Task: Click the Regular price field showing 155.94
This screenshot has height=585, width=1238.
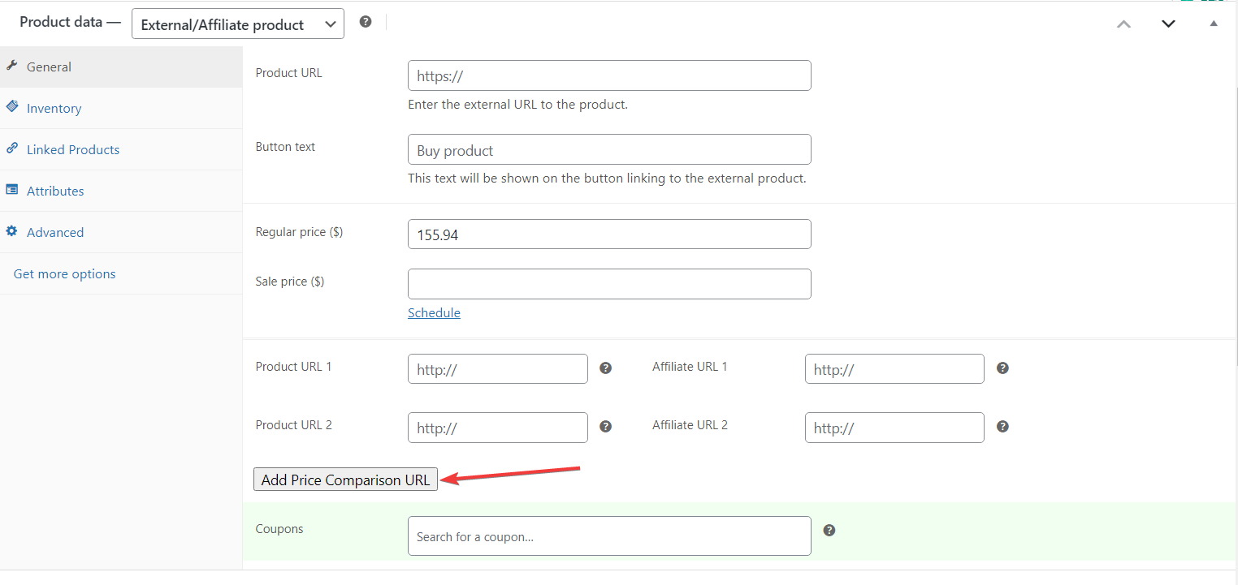Action: (x=609, y=234)
